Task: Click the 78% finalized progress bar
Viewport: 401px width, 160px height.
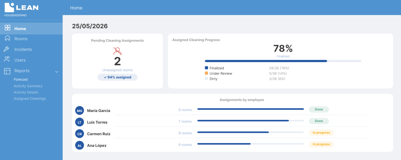Action: 283,61
